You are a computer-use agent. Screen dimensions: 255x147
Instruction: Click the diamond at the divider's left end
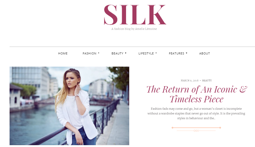pos(172,128)
